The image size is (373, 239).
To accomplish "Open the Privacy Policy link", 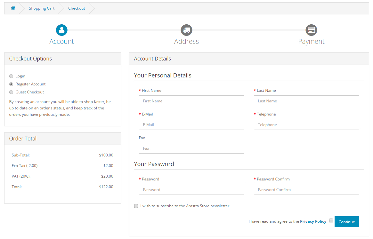I will tap(313, 221).
